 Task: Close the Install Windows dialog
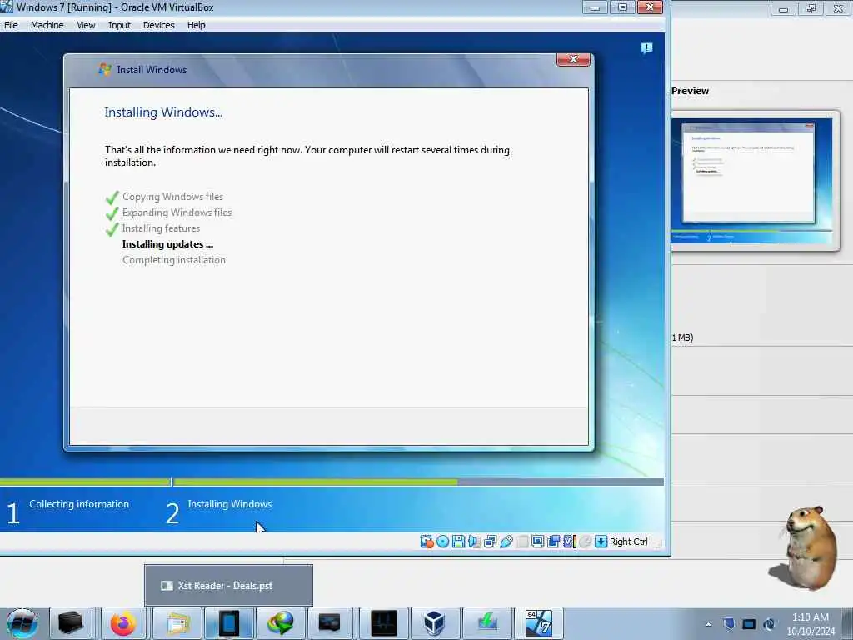[573, 59]
